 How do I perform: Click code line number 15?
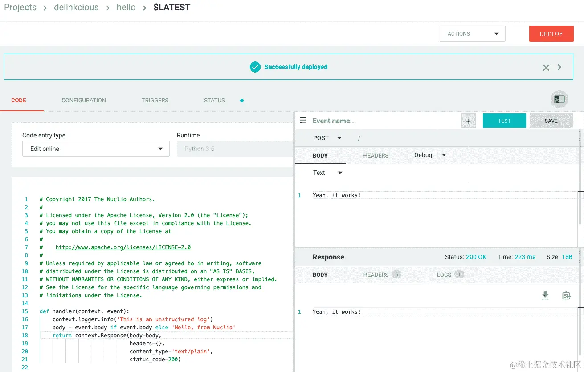coord(25,311)
